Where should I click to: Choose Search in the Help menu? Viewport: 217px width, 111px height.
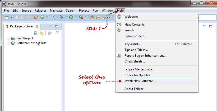point(156,30)
